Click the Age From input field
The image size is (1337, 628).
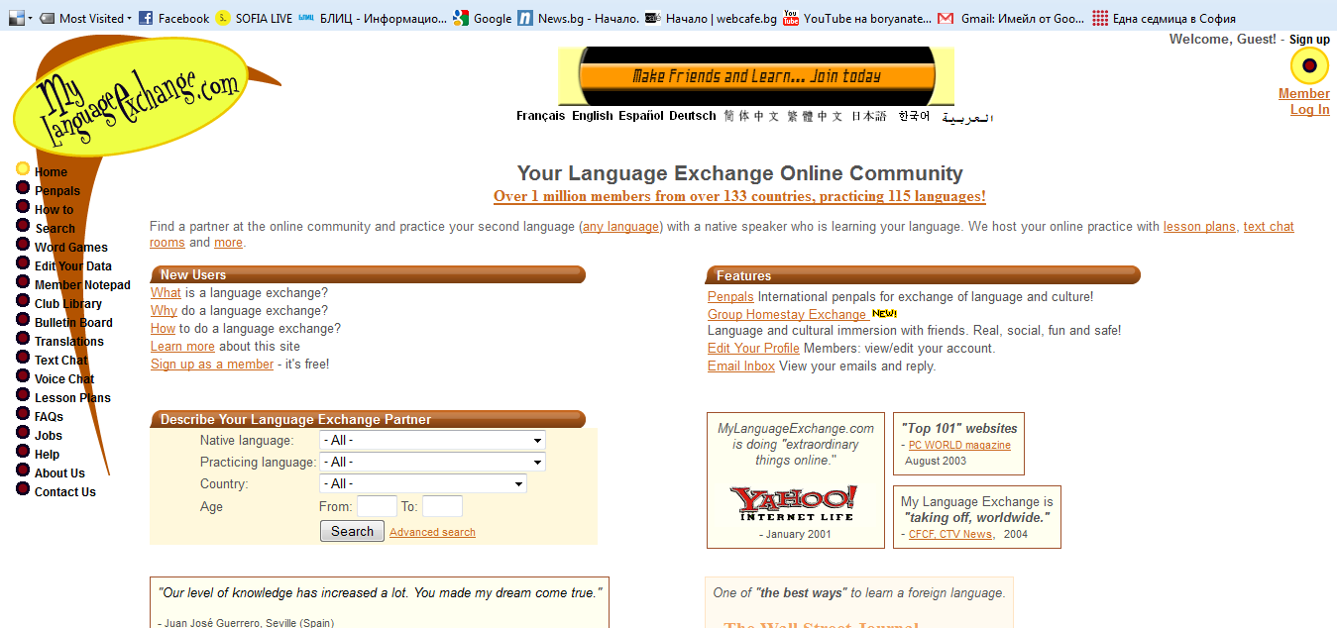[x=377, y=506]
